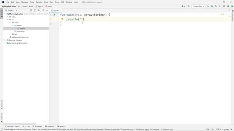Collapse the src folder

(7, 20)
